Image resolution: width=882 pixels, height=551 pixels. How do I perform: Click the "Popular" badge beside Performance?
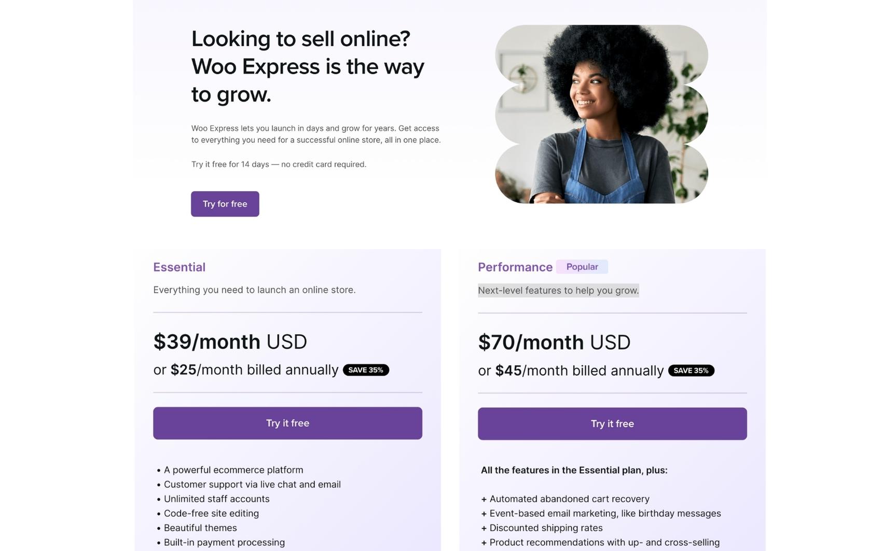582,267
